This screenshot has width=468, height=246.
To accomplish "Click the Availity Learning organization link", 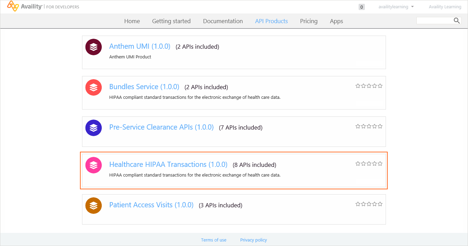I will coord(445,7).
